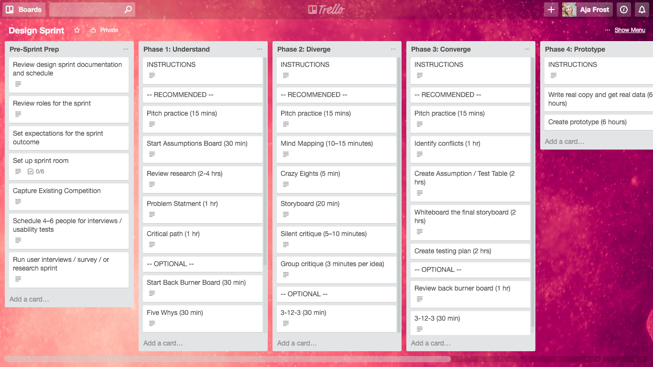The width and height of the screenshot is (653, 367).
Task: Click the search magnifier icon
Action: pos(128,10)
